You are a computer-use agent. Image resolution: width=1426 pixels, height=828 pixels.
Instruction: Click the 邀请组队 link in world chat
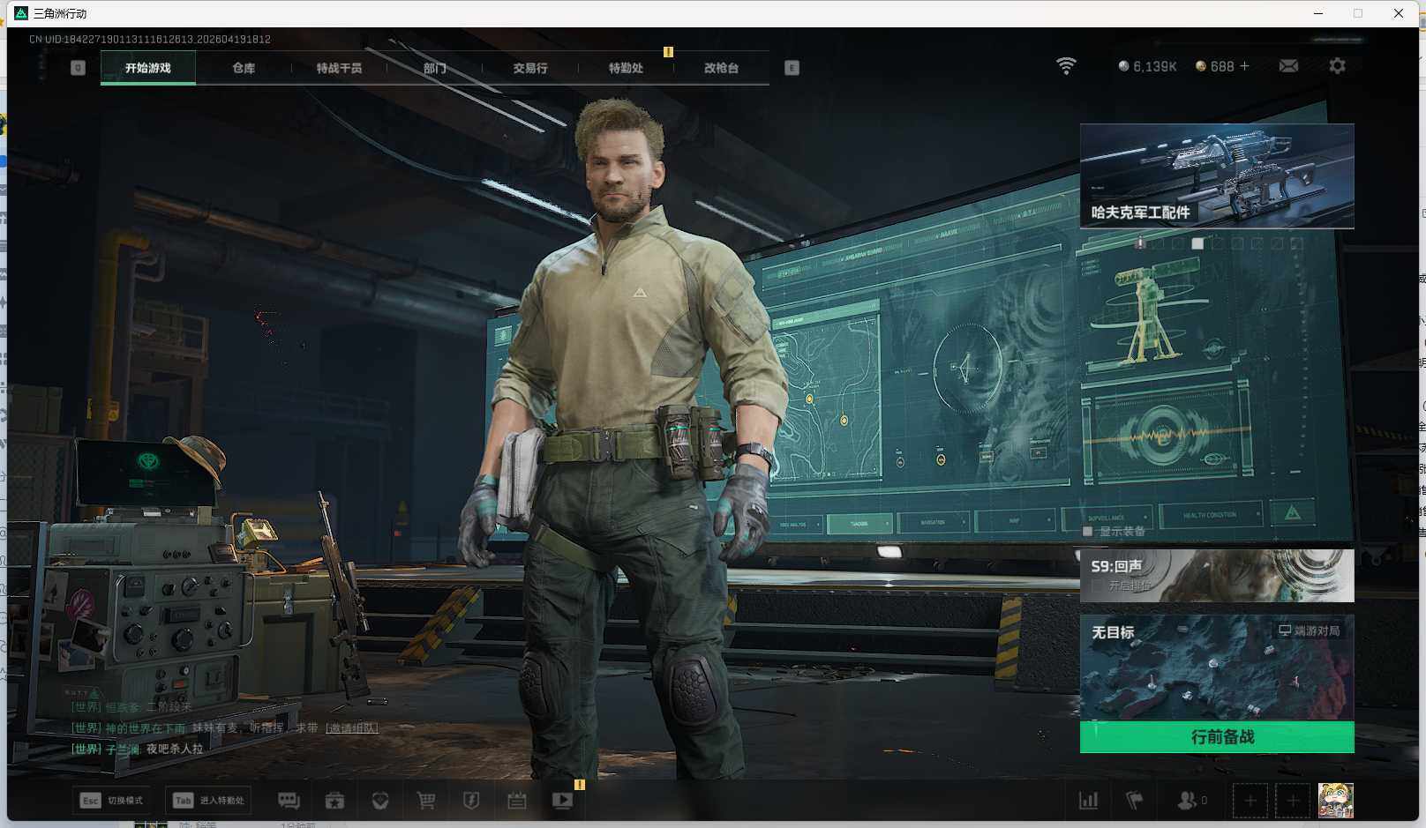pos(351,727)
